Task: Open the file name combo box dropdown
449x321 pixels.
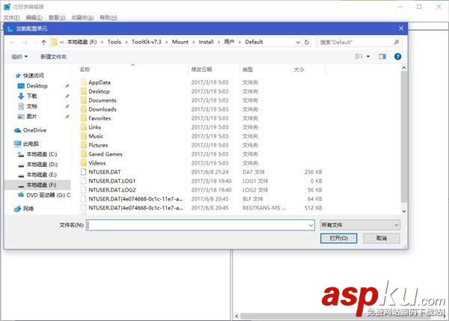Action: point(311,225)
